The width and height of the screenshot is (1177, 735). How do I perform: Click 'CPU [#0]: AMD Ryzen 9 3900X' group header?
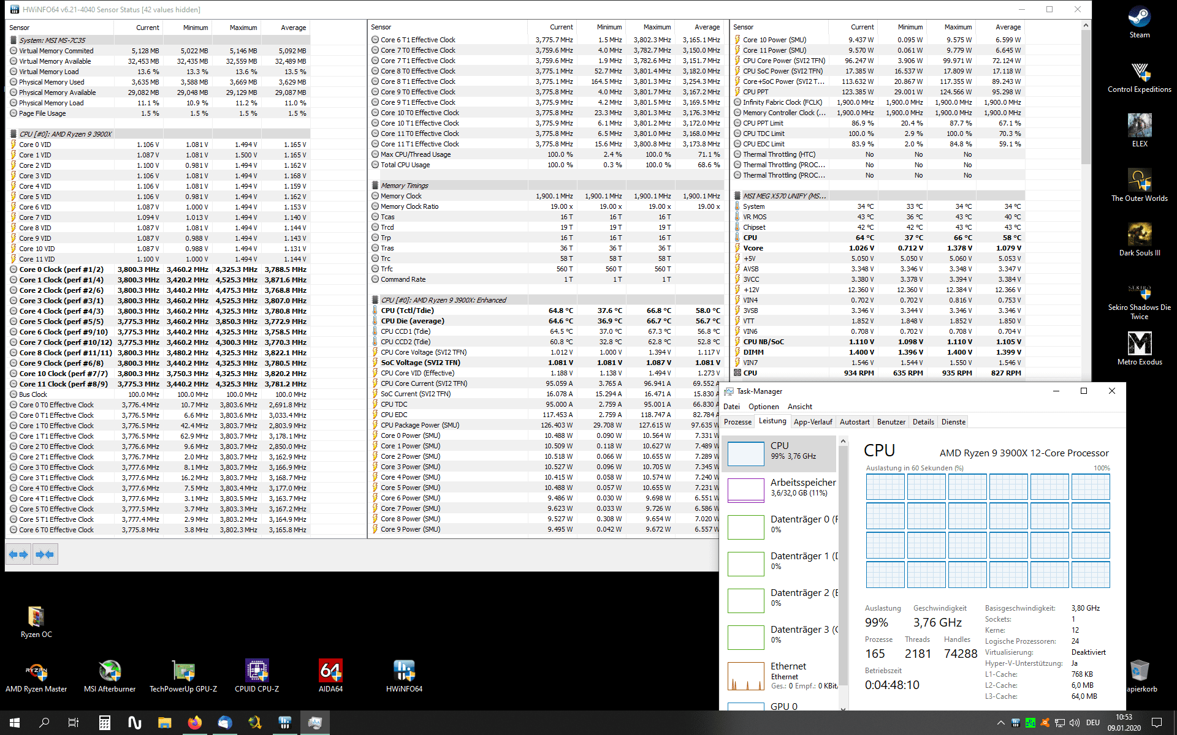pyautogui.click(x=158, y=134)
